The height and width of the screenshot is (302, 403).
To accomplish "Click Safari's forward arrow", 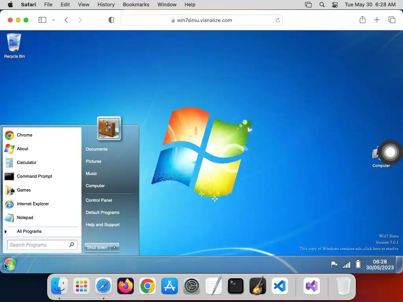I will (80, 20).
